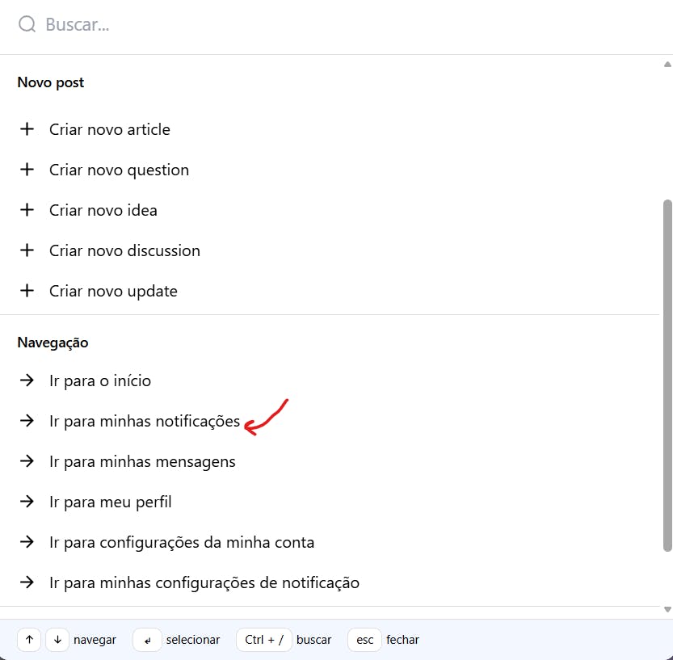
Task: Click the Buscar search input field
Action: [323, 24]
